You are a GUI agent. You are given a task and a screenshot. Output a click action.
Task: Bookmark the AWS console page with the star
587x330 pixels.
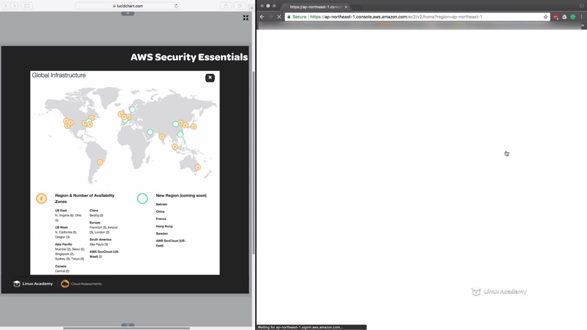[546, 17]
